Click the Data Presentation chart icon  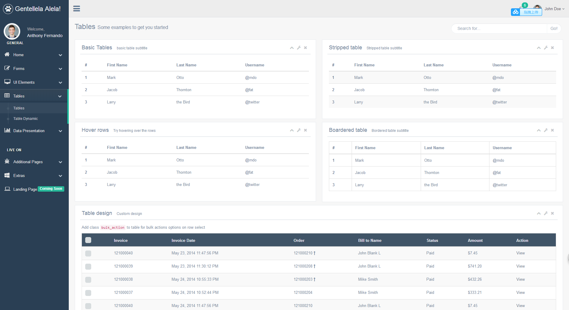point(7,130)
